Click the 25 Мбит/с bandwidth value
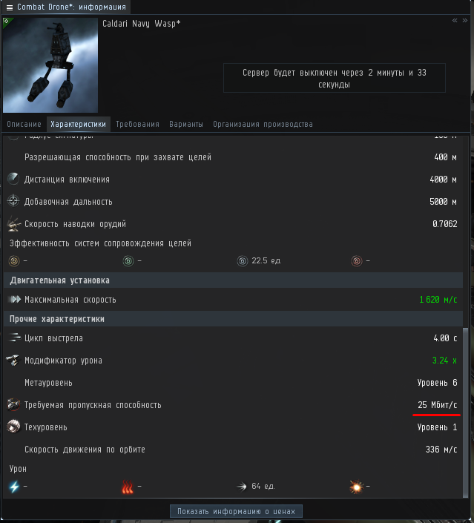Viewport: 474px width, 523px height. point(438,404)
